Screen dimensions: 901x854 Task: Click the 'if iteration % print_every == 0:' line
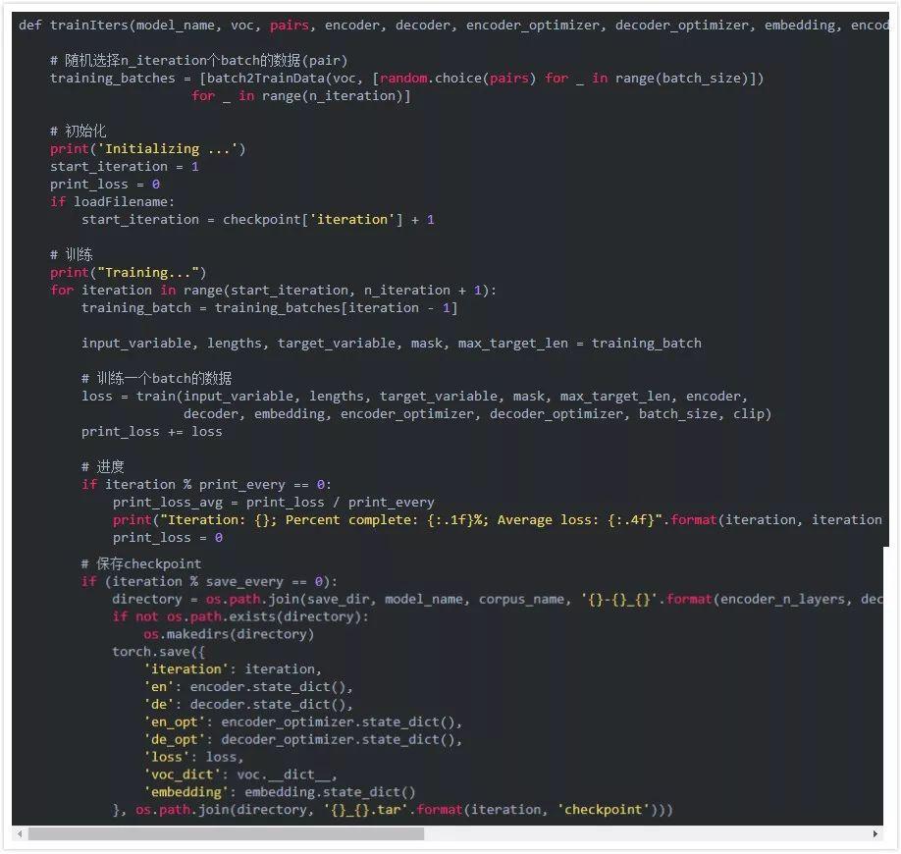206,485
